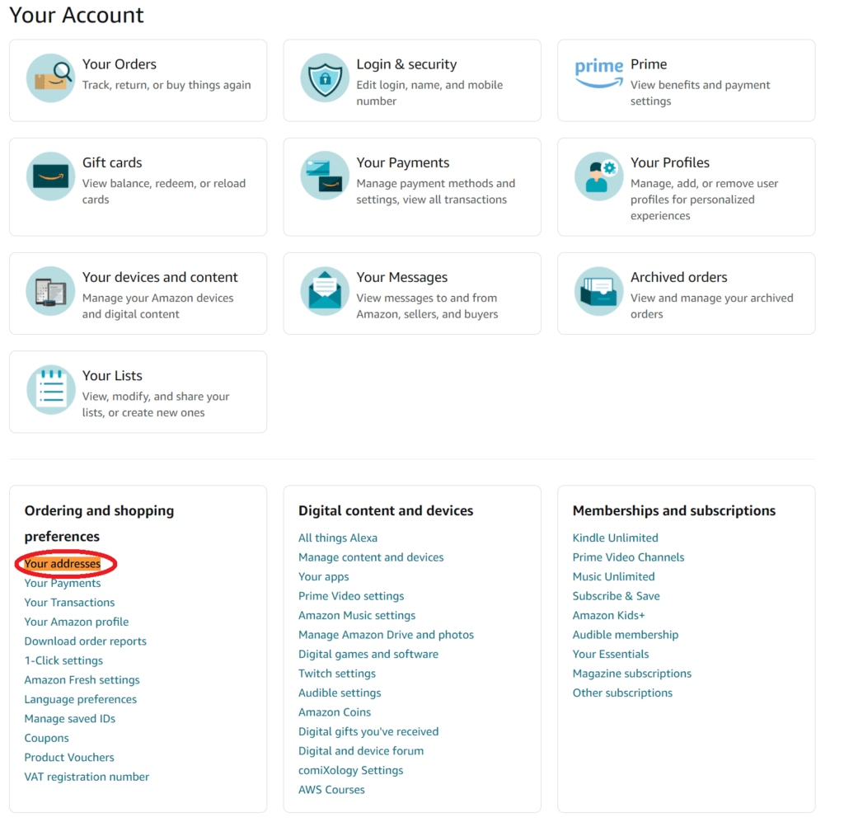The width and height of the screenshot is (844, 822).
Task: Open VAT registration number link
Action: click(x=87, y=777)
